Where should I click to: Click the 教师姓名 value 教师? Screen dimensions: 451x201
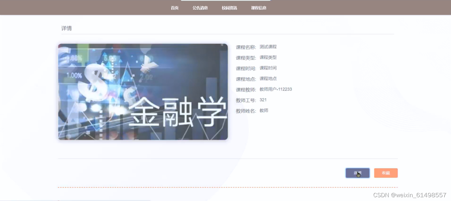(264, 110)
